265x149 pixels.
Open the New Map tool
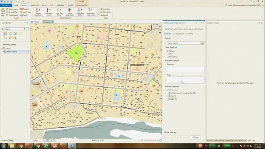click(3, 12)
